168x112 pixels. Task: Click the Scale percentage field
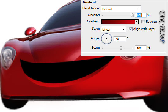click(141, 48)
